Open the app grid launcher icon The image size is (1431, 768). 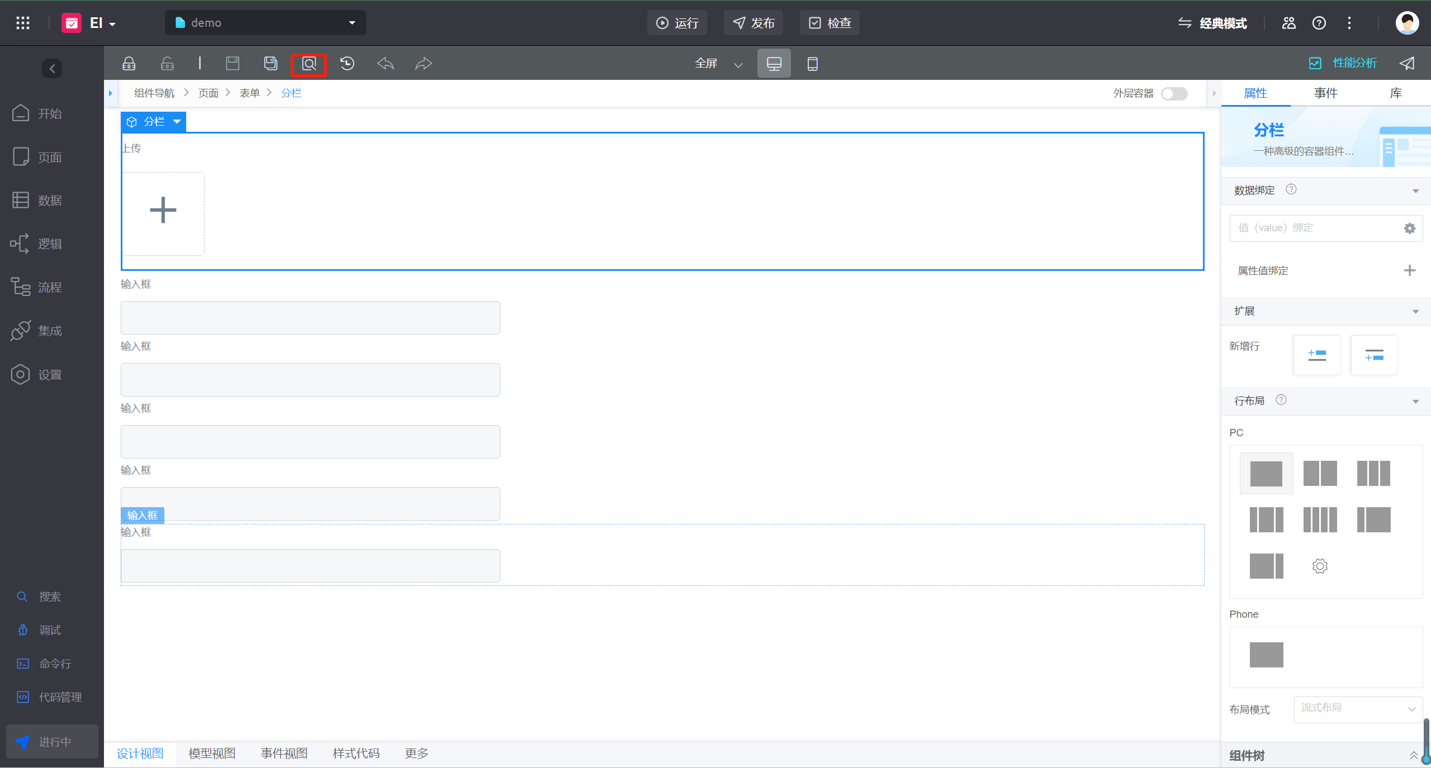[23, 23]
